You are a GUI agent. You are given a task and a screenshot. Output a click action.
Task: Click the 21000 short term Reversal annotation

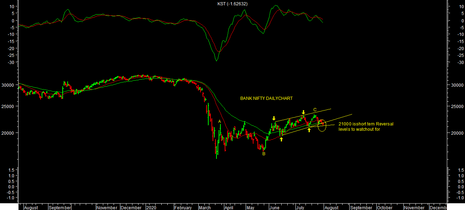(x=366, y=126)
